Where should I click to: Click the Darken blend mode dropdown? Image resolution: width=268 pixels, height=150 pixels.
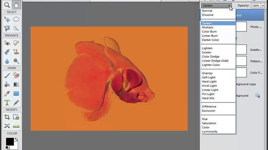216,5
